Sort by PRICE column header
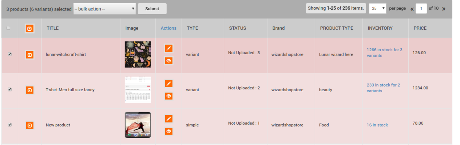This screenshot has height=145, width=460. point(420,28)
